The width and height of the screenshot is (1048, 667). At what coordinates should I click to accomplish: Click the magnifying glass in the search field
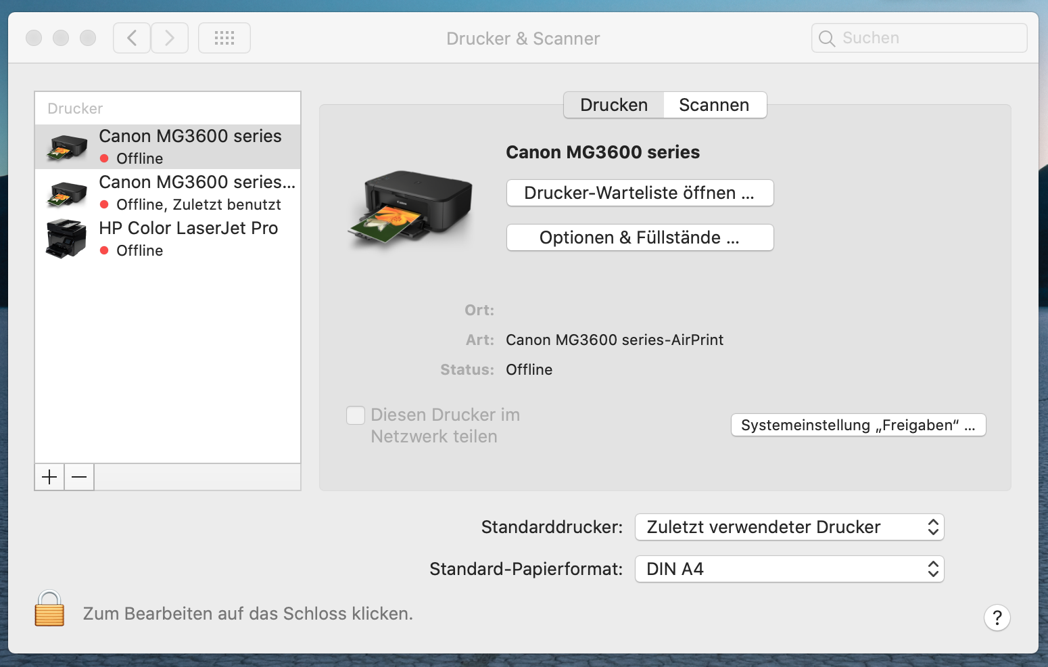[x=826, y=39]
